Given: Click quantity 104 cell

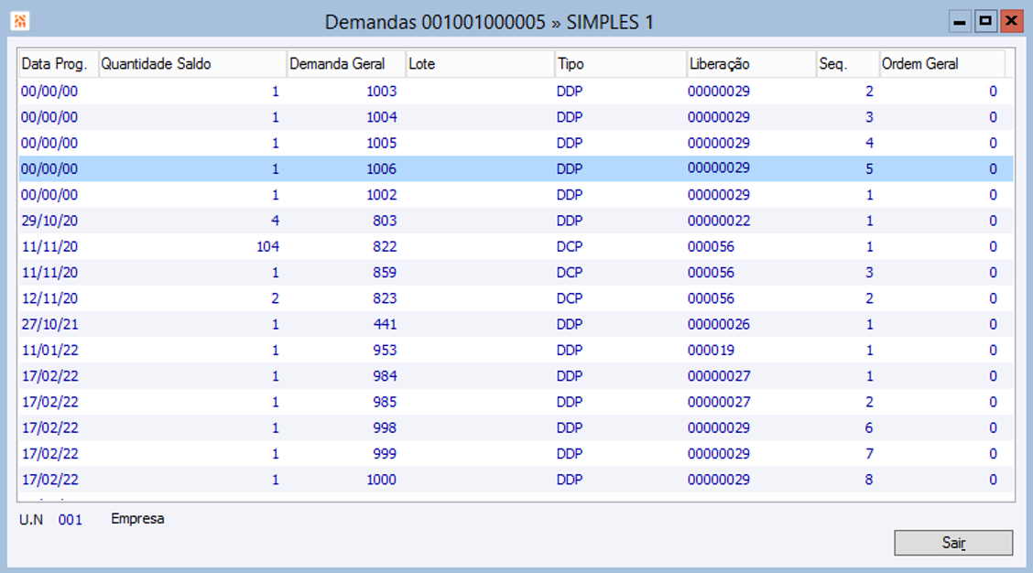Looking at the screenshot, I should click(267, 247).
